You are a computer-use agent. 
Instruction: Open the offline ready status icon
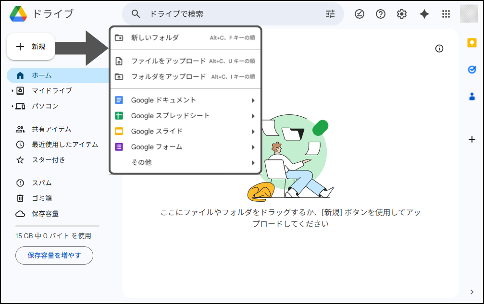(360, 14)
